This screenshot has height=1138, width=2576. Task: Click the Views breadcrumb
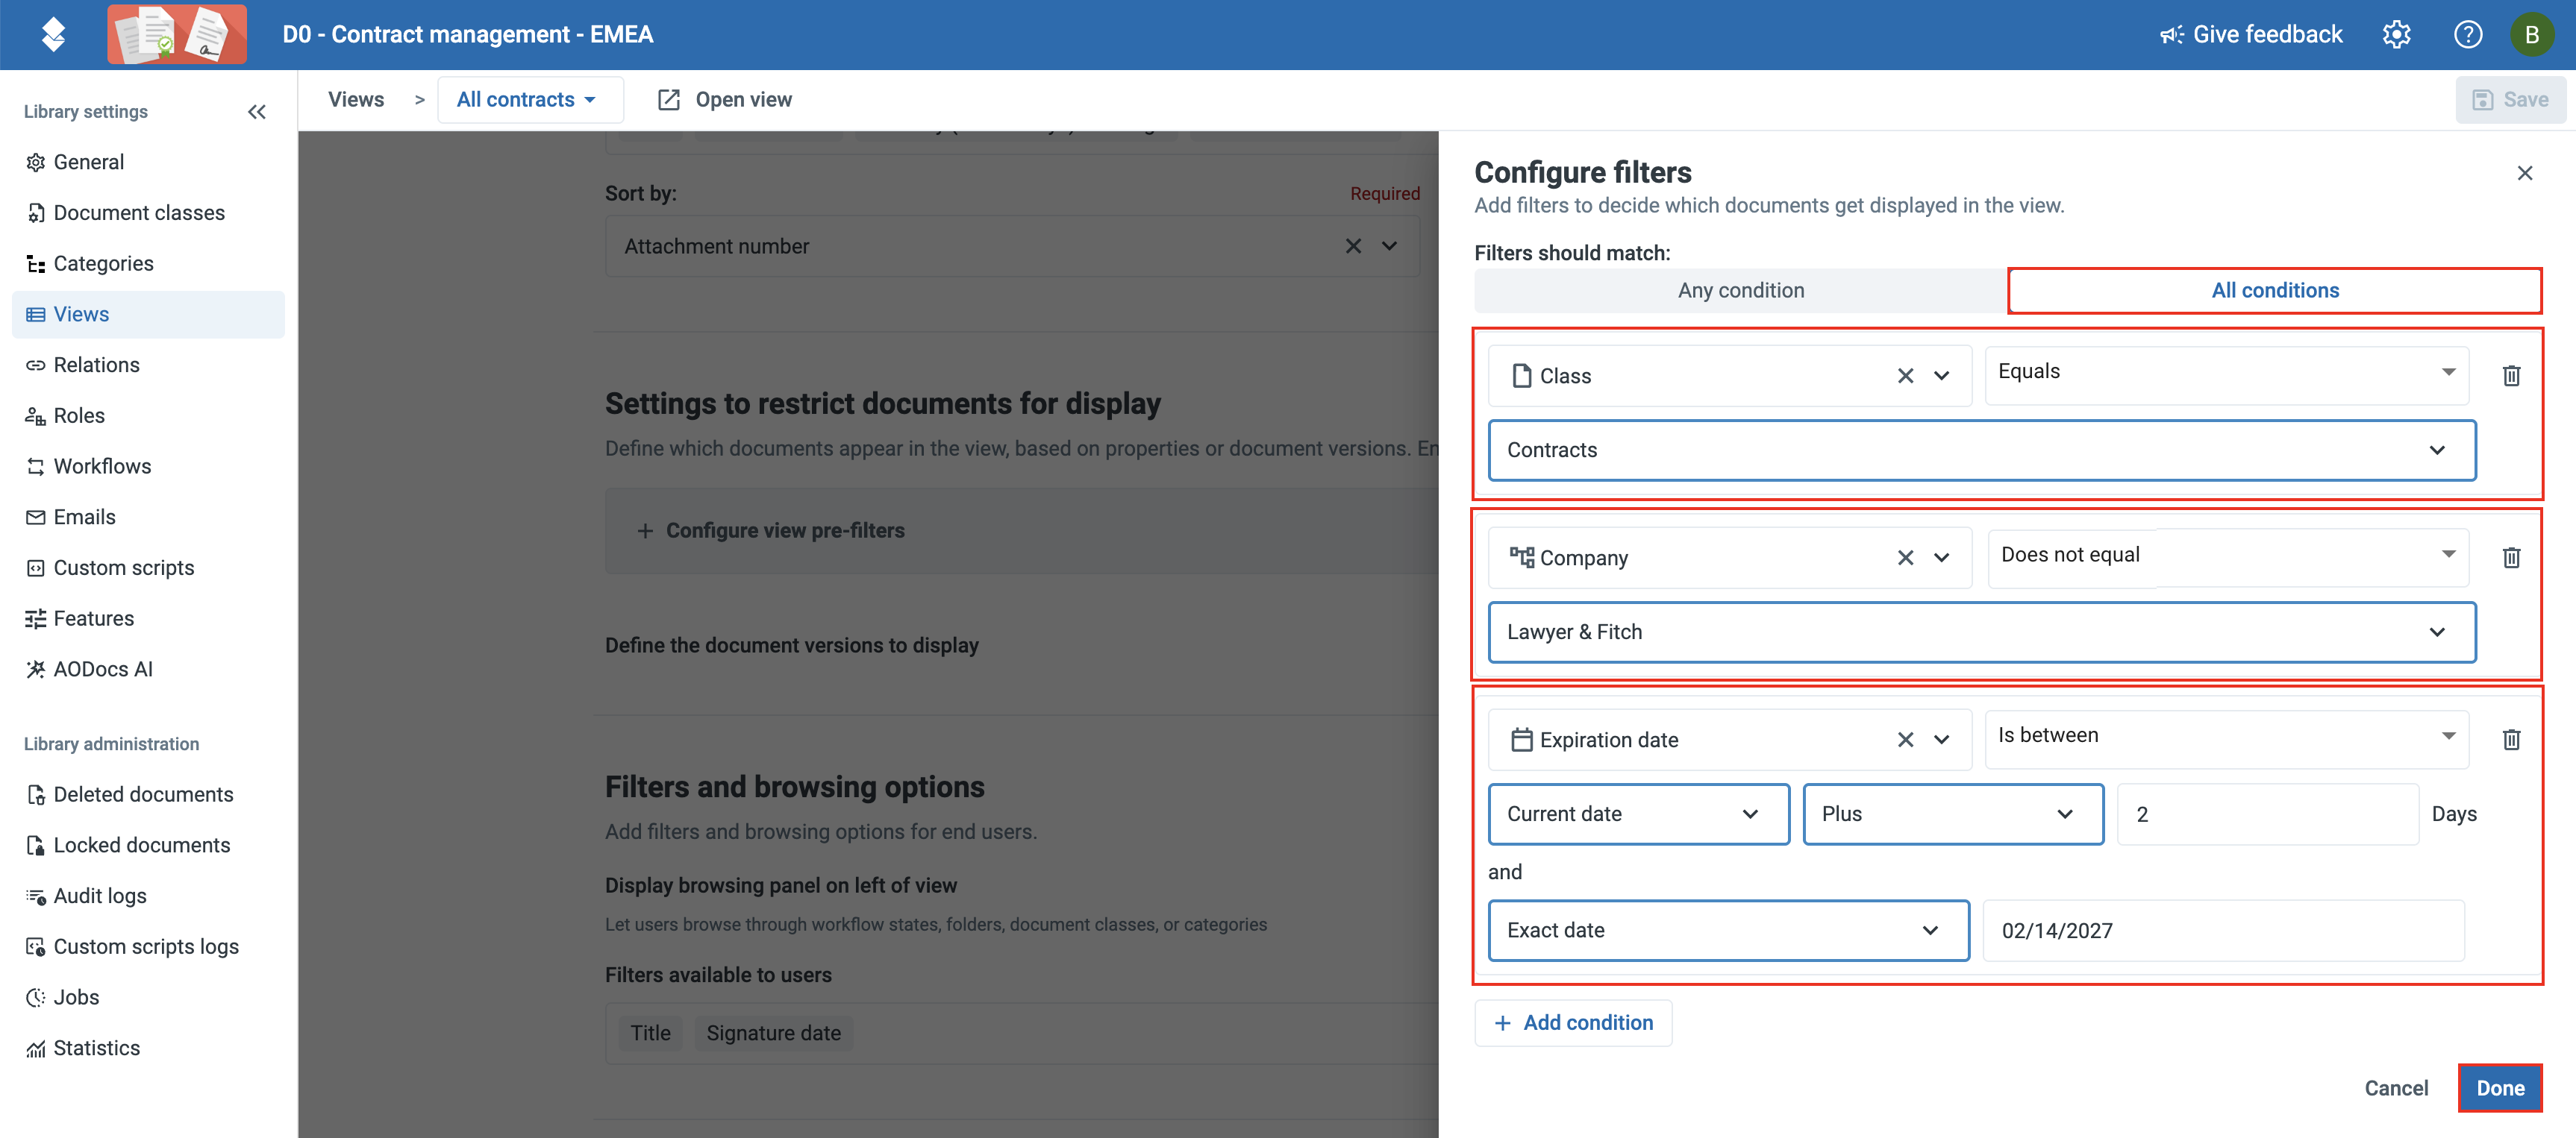click(x=356, y=99)
